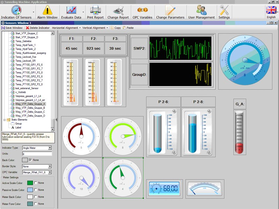Collapse the left panel with splitter arrow

pyautogui.click(x=56, y=120)
